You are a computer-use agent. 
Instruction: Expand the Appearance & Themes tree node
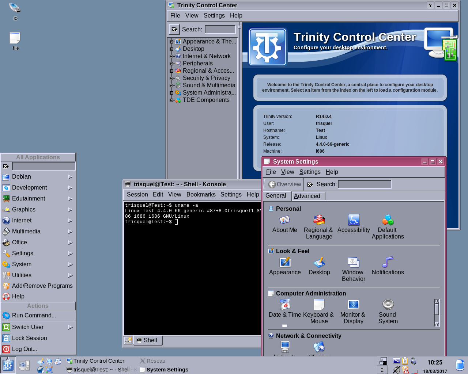tap(171, 42)
